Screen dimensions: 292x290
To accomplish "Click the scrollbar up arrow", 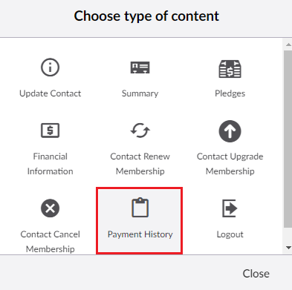I will (x=288, y=45).
